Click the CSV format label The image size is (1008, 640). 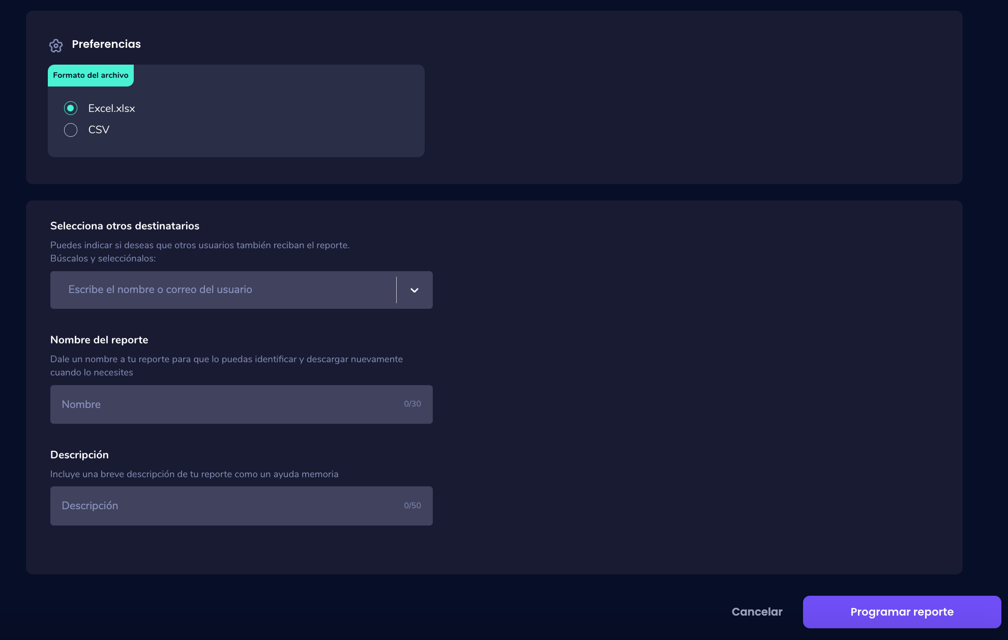pos(99,130)
